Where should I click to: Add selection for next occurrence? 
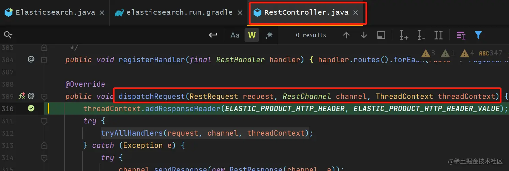(404, 35)
